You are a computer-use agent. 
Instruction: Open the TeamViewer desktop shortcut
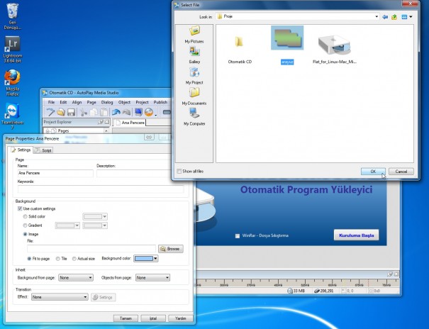coord(12,116)
